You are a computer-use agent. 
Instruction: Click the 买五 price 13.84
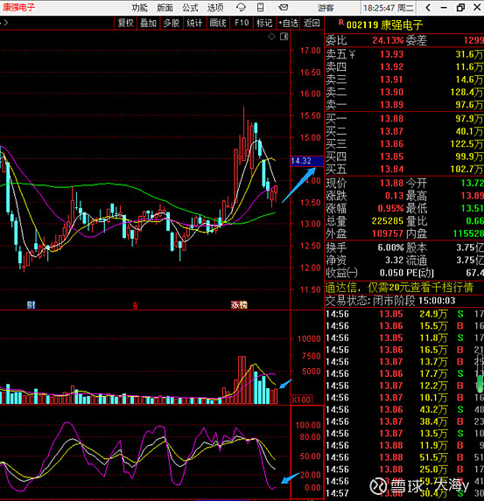click(x=391, y=169)
